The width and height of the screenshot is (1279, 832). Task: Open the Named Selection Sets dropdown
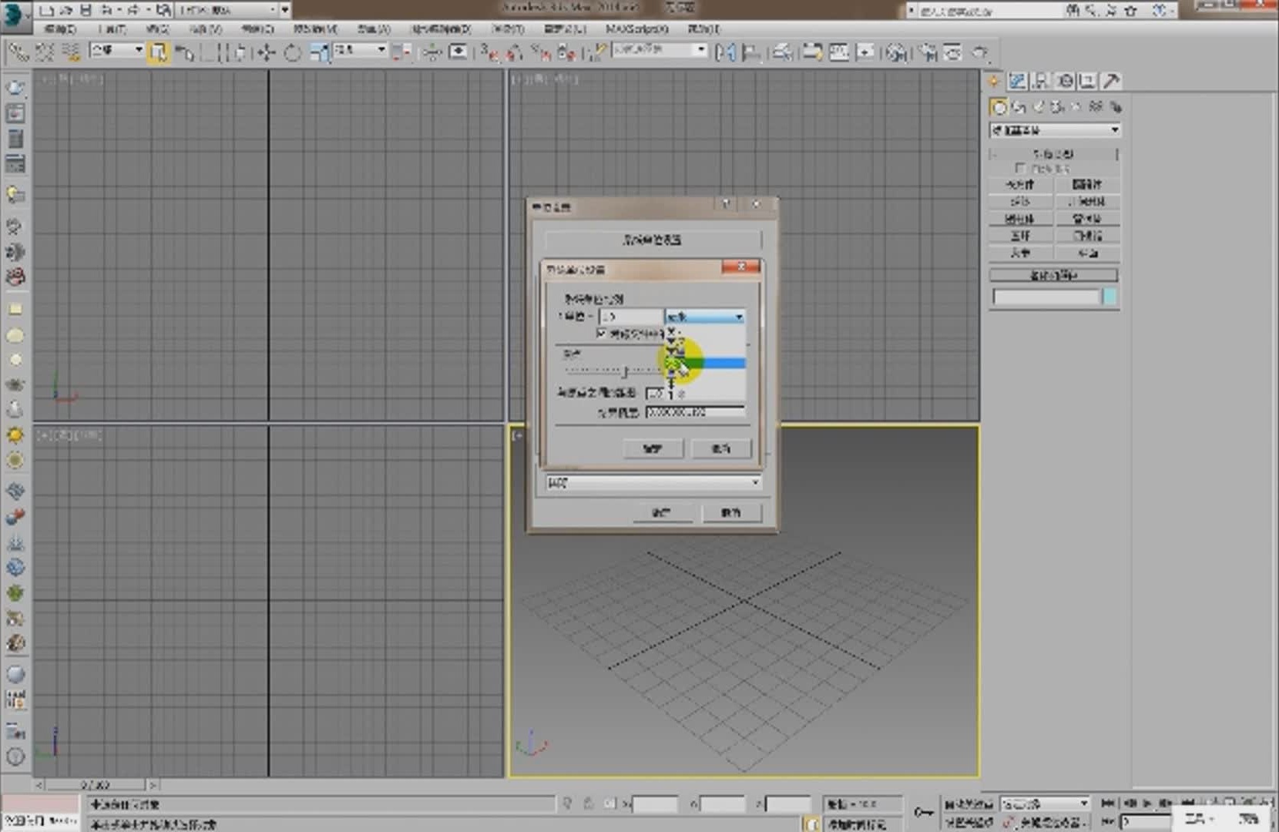[660, 50]
